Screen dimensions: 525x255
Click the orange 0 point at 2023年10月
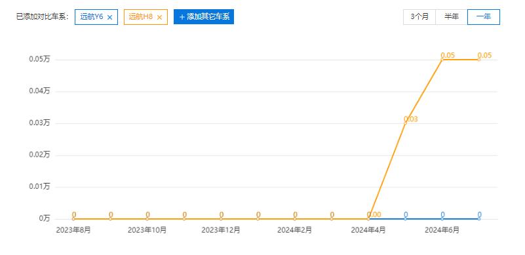pyautogui.click(x=147, y=219)
